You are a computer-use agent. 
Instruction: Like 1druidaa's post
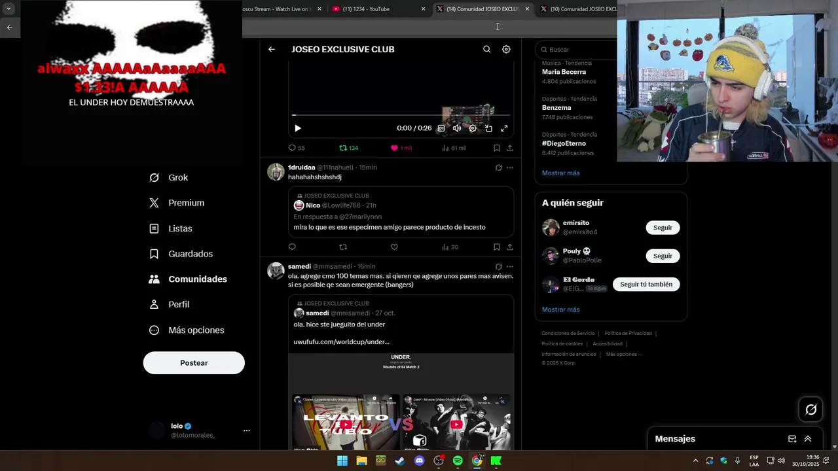tap(394, 247)
